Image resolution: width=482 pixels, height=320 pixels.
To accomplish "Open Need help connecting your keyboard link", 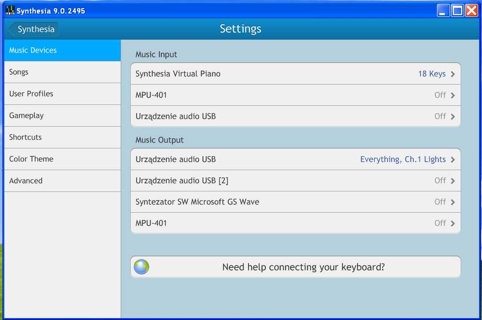I will (295, 267).
